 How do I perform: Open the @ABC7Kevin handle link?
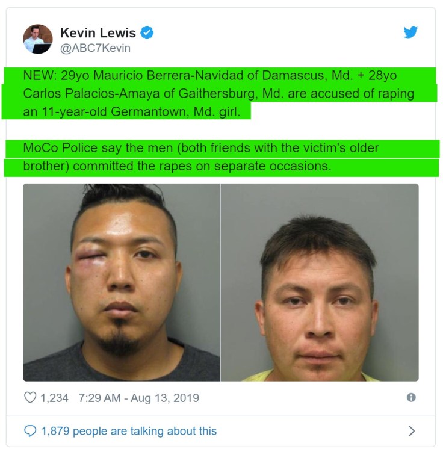(x=96, y=48)
